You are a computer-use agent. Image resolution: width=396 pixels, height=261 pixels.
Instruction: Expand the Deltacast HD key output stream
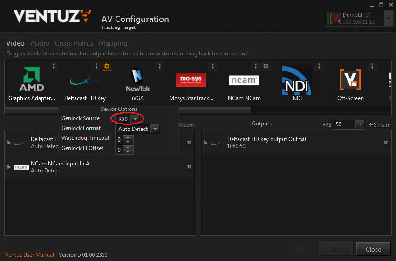coord(205,143)
